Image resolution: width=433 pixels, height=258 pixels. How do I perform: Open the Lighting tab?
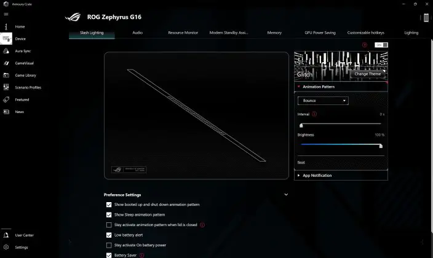pos(411,33)
